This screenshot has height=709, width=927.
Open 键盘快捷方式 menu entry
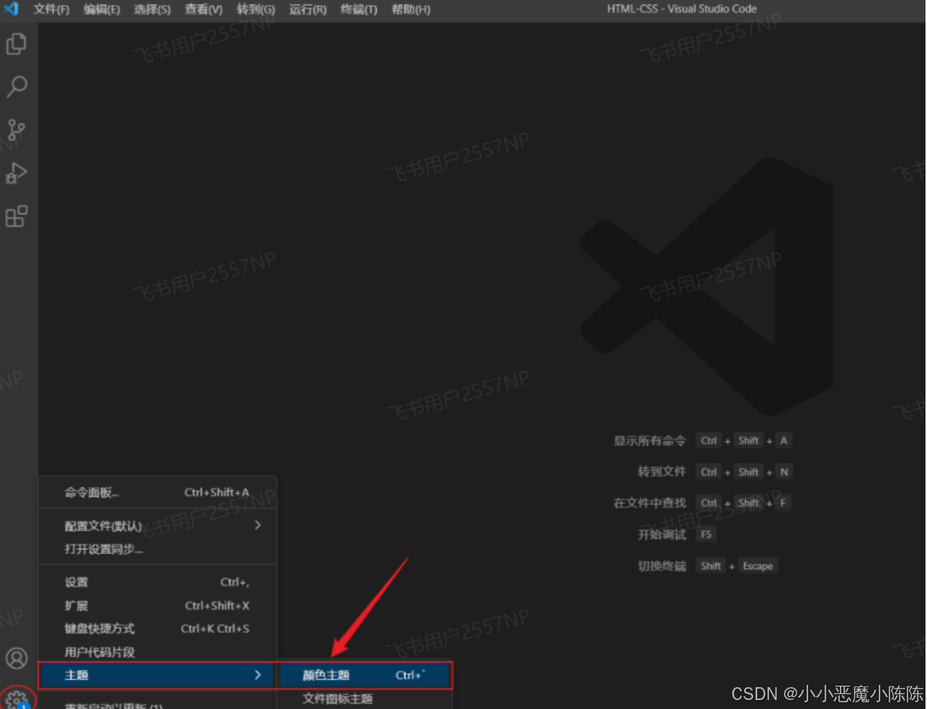pyautogui.click(x=158, y=629)
